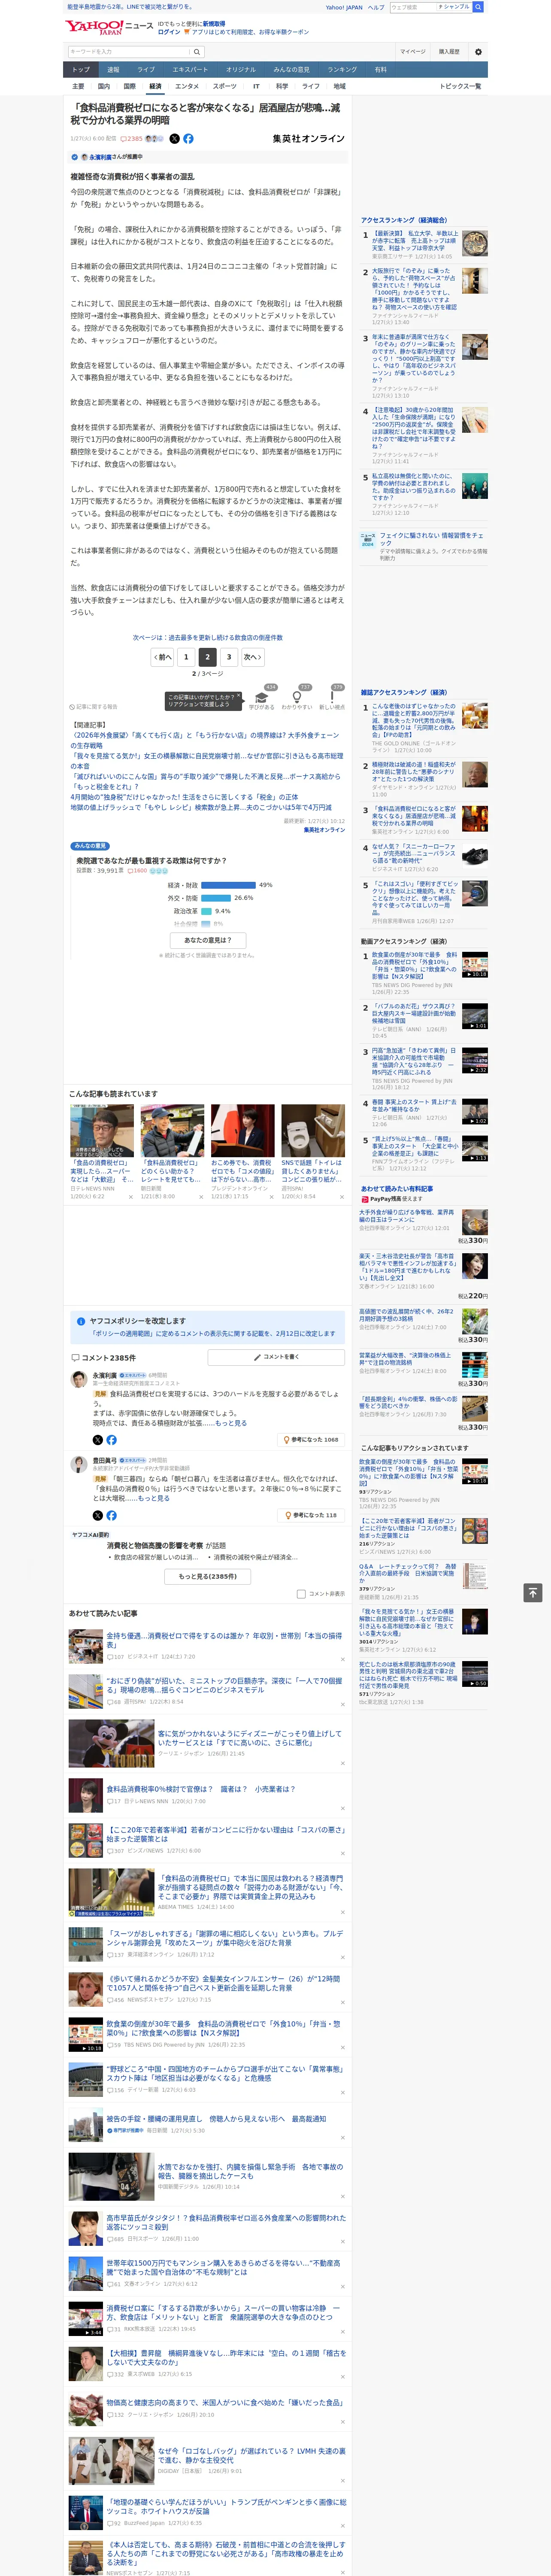551x2576 pixels.
Task: Open the 購入履歴 link
Action: pos(449,51)
